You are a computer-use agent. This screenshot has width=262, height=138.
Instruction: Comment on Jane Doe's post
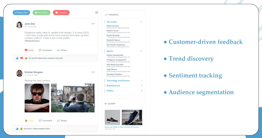click(45, 50)
